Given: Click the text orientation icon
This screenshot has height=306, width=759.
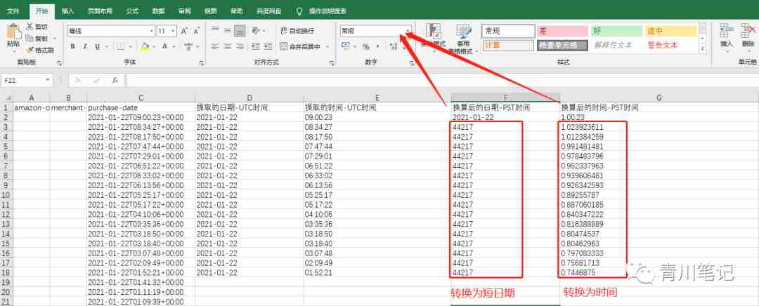Looking at the screenshot, I should [257, 30].
